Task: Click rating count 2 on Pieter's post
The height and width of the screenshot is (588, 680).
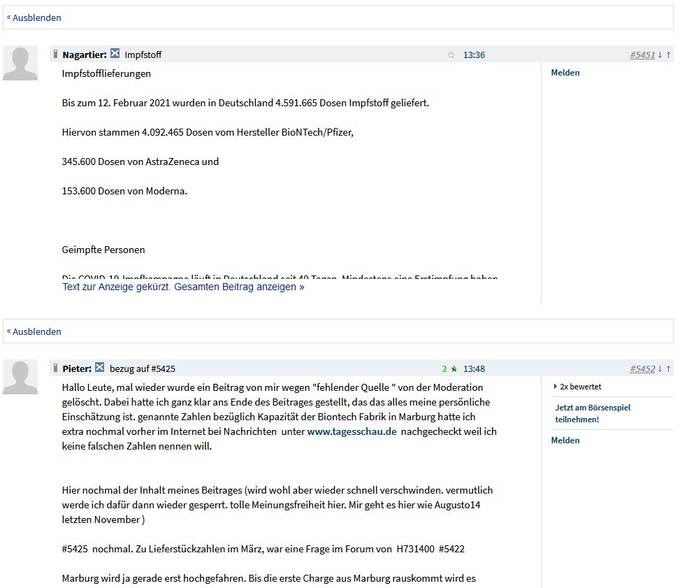Action: coord(444,368)
